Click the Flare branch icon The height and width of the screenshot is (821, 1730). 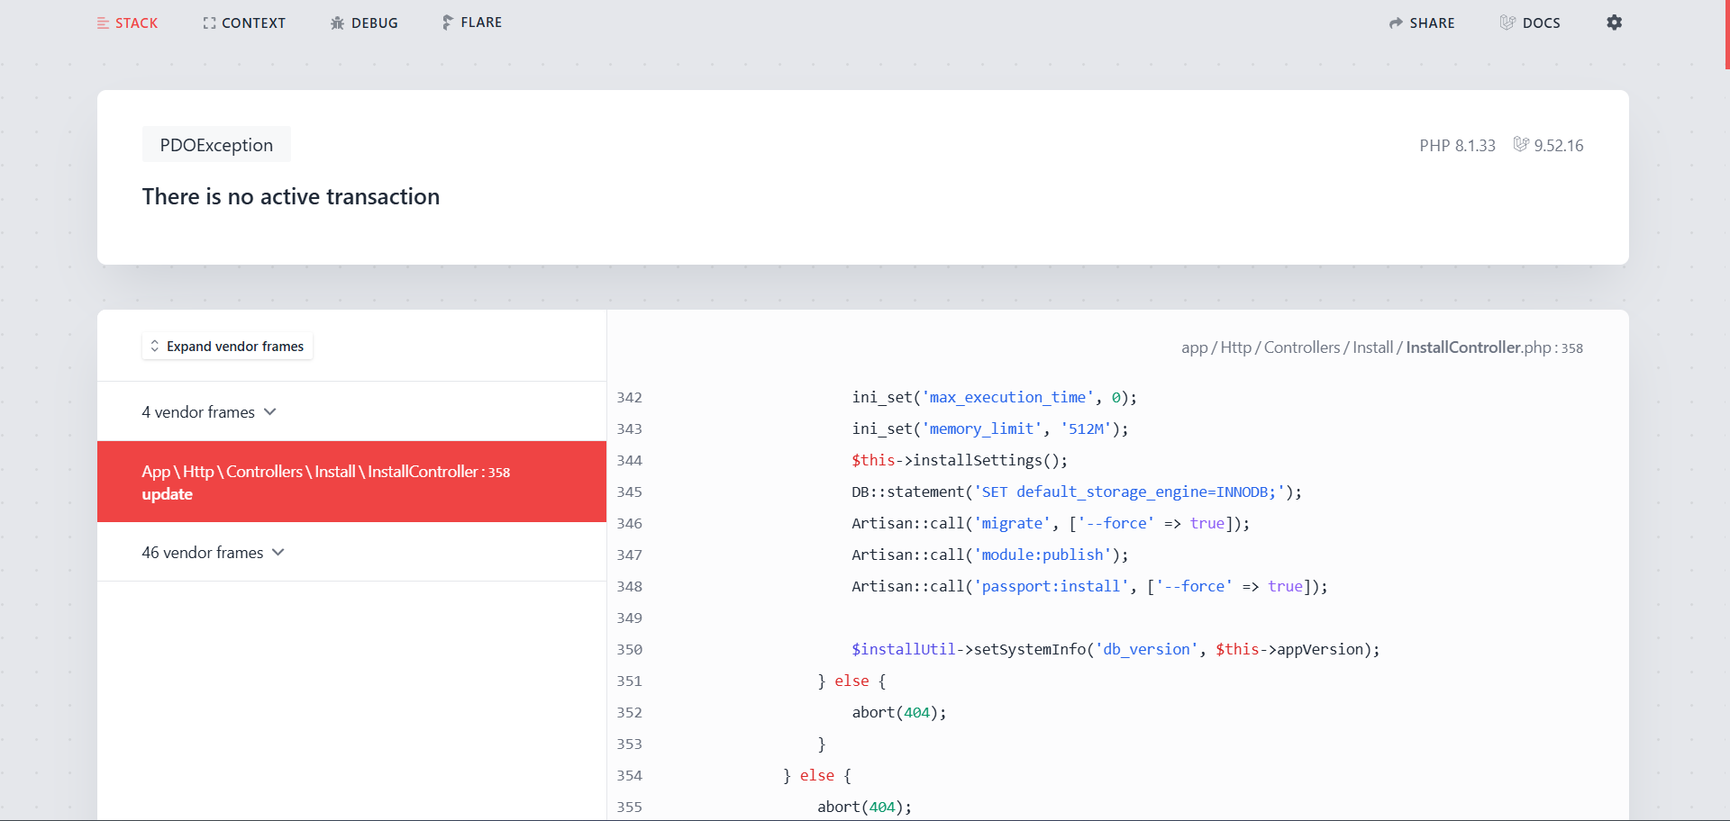447,23
